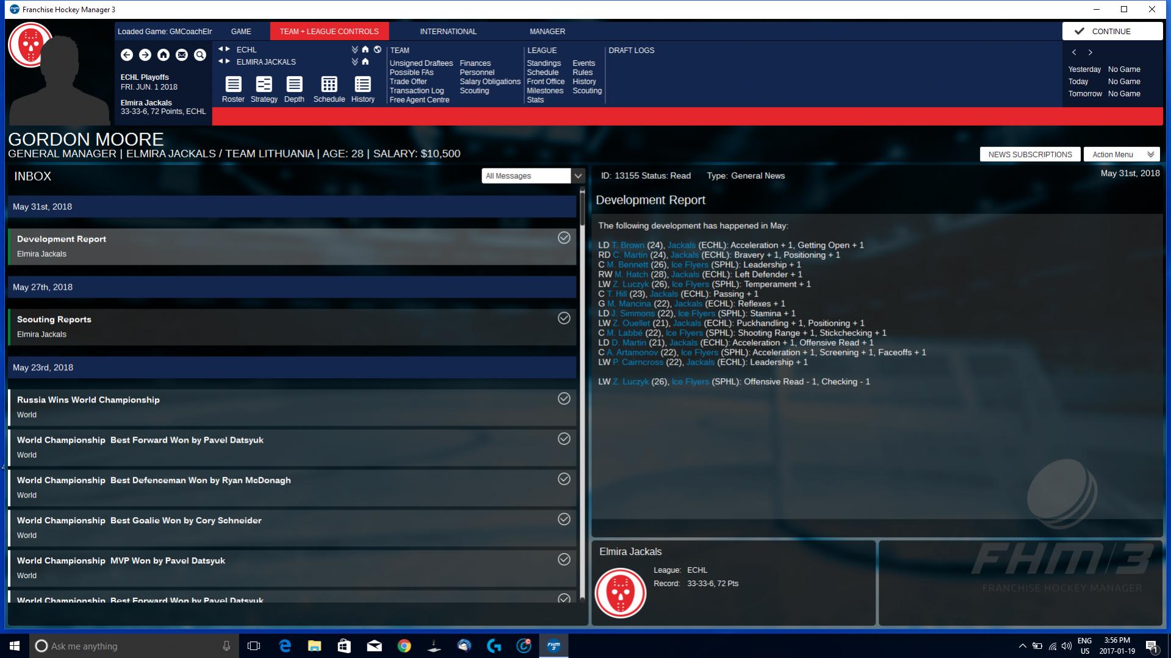Open Salary Obligations link
Screen dimensions: 1171x658
pos(490,82)
